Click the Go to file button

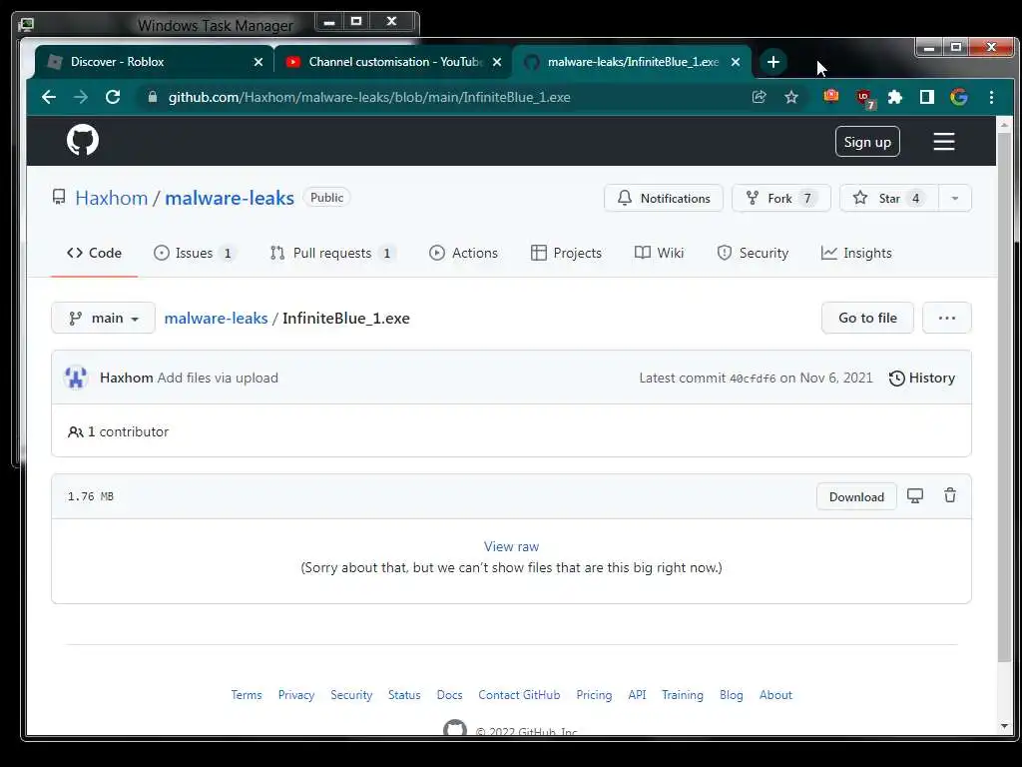pyautogui.click(x=867, y=318)
